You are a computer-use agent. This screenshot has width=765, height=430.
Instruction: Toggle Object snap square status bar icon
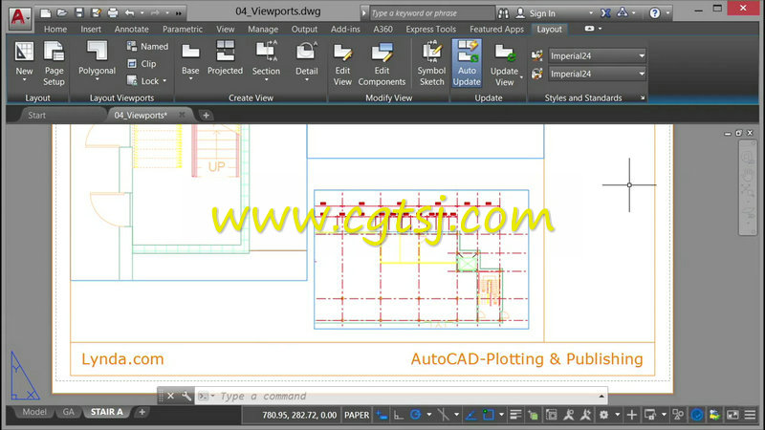point(488,415)
